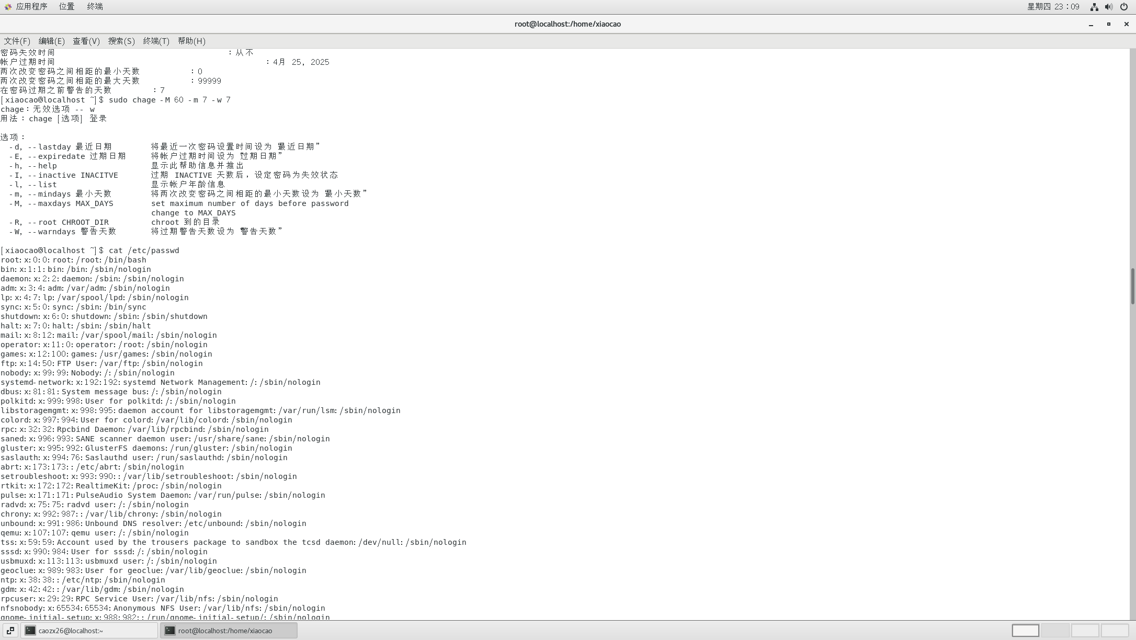Open the 搜索(S) menu

(x=121, y=41)
